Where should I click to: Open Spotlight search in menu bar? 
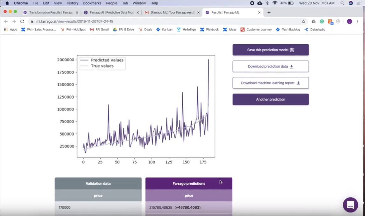pyautogui.click(x=342, y=3)
